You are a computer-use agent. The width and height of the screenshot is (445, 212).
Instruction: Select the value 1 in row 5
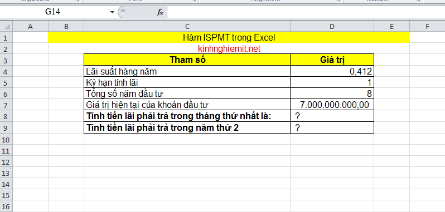pyautogui.click(x=332, y=83)
